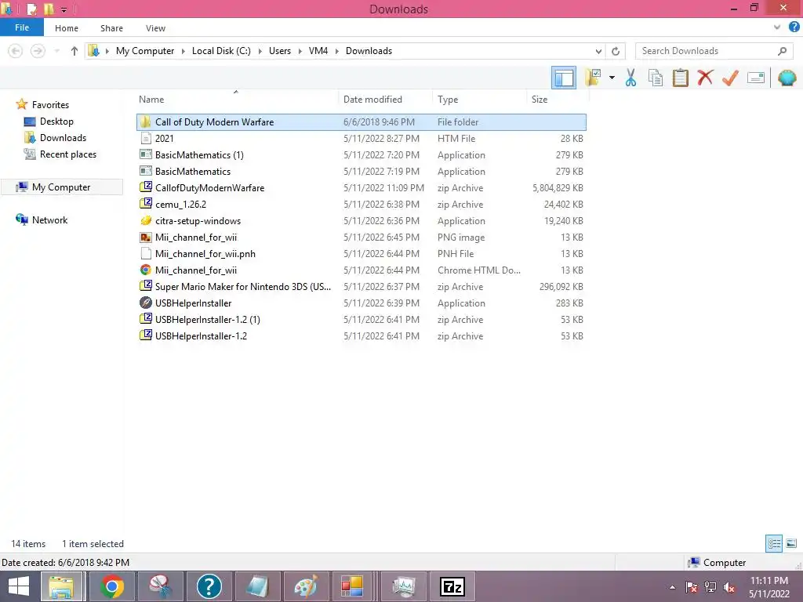Image resolution: width=803 pixels, height=602 pixels.
Task: Open the Help question mark icon
Action: pos(794,27)
